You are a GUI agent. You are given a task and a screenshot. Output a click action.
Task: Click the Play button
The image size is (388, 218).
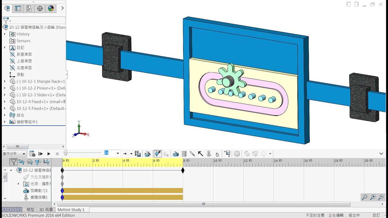[x=49, y=154]
